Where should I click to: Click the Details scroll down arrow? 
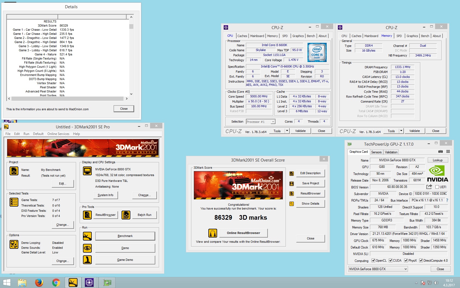[x=131, y=94]
